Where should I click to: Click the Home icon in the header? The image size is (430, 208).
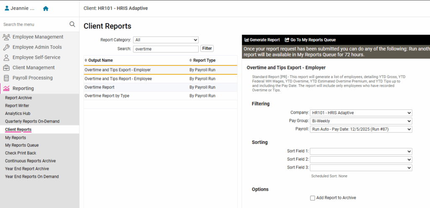(x=46, y=8)
